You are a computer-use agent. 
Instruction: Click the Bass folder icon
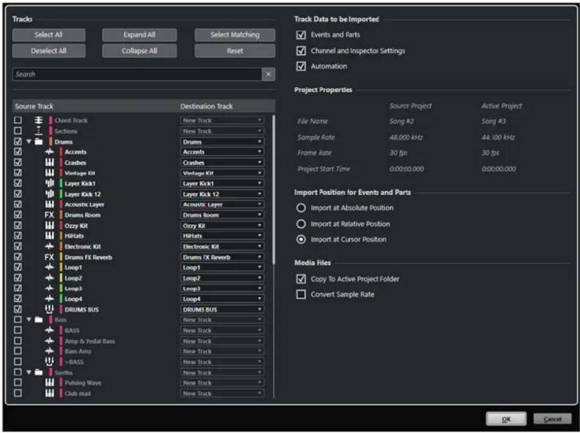click(38, 320)
